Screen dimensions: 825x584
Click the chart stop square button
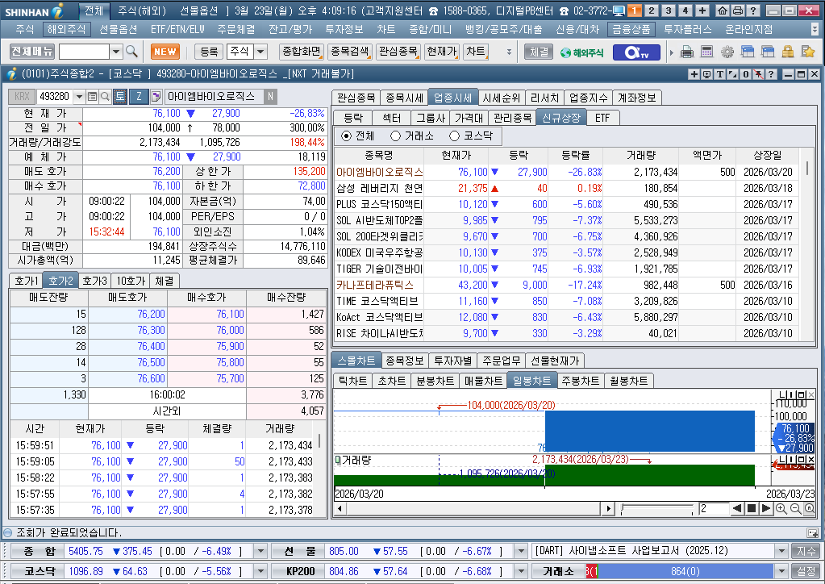752,509
